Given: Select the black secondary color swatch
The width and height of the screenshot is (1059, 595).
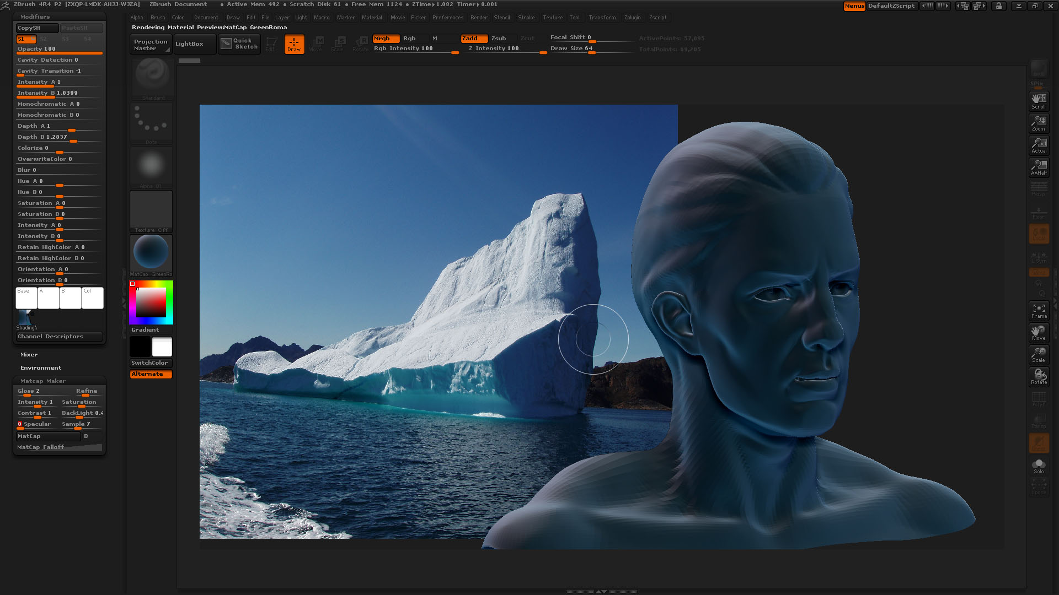Looking at the screenshot, I should [140, 347].
